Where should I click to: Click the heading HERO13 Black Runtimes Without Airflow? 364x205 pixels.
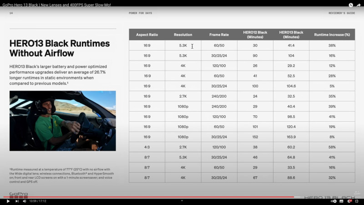pyautogui.click(x=60, y=48)
